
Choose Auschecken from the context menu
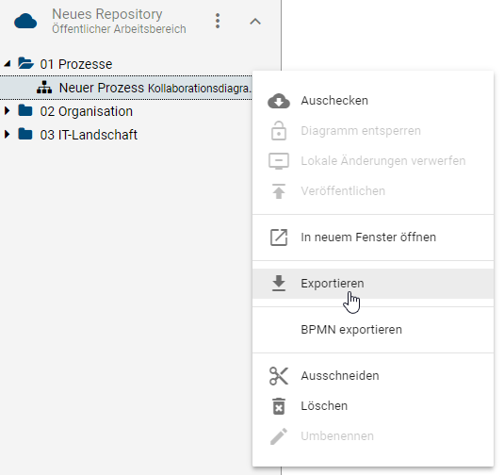[x=373, y=101]
